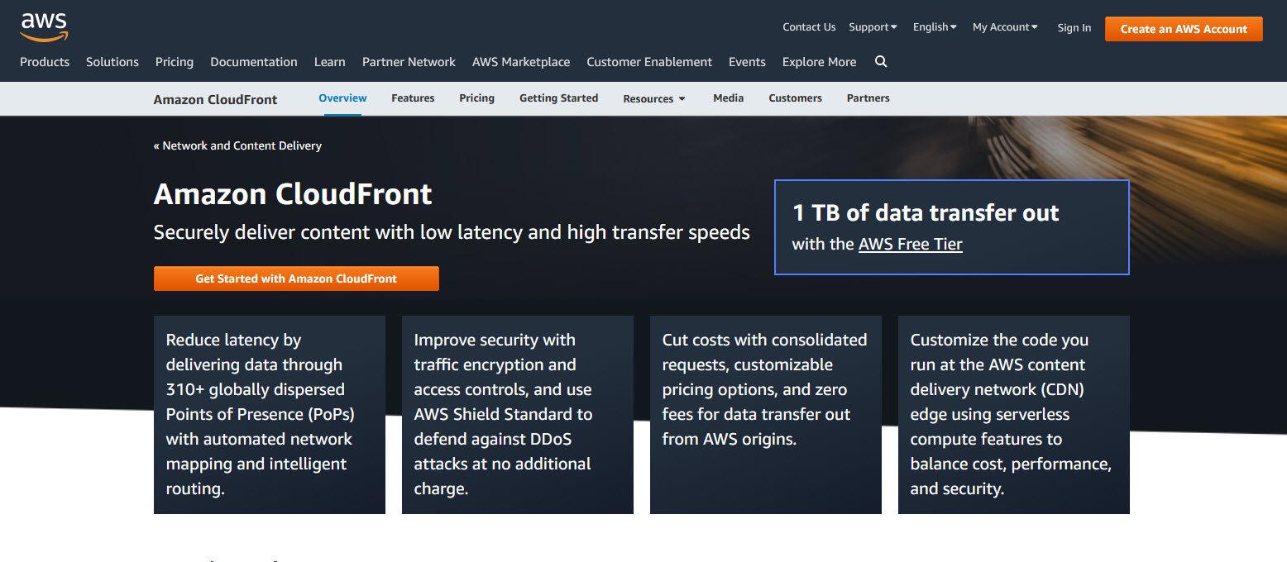The width and height of the screenshot is (1287, 562).
Task: Click the 'Reduce latency by delivering data' card
Action: (270, 415)
